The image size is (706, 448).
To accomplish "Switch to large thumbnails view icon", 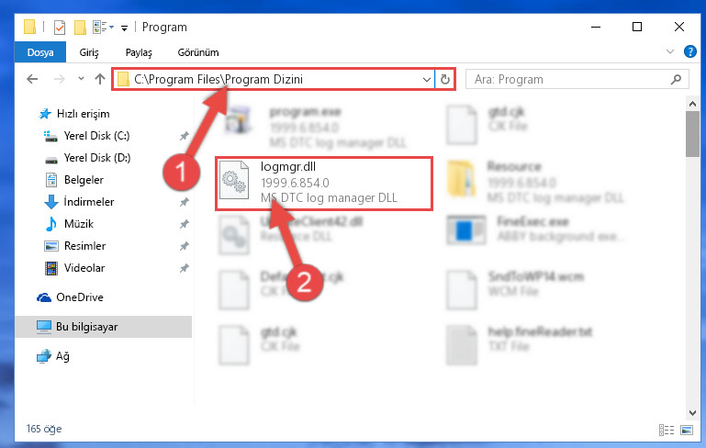I will (x=687, y=430).
